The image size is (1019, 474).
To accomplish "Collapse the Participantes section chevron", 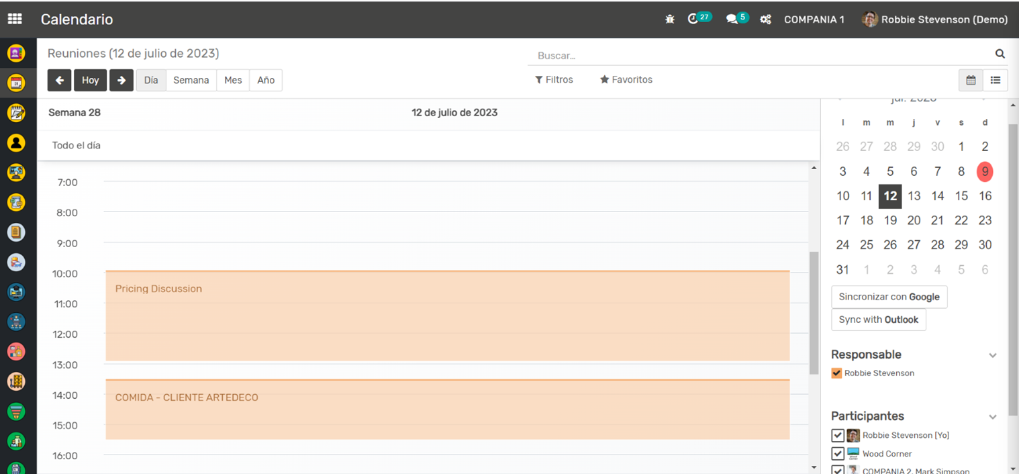I will pos(992,417).
